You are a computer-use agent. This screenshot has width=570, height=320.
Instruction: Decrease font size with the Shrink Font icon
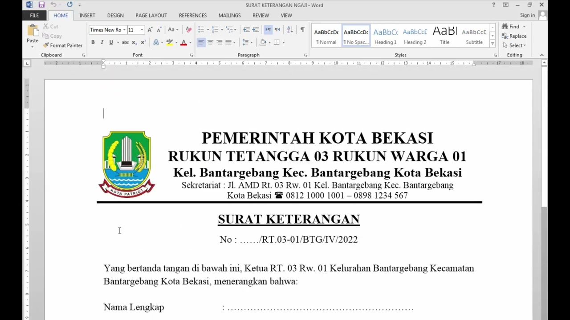coord(159,30)
